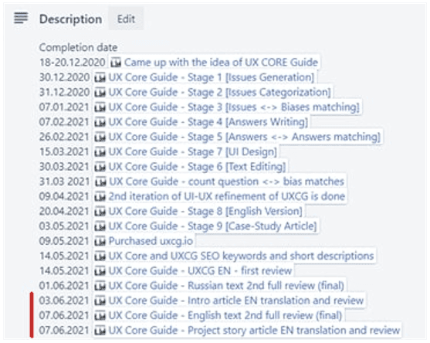Click the date '18-20.12.2020'
Image resolution: width=430 pixels, height=343 pixels.
(x=73, y=63)
